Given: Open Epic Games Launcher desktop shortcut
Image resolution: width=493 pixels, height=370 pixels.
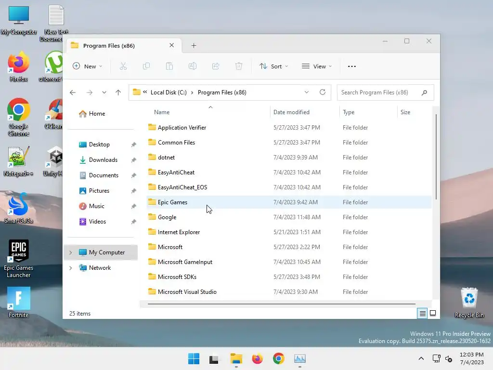Looking at the screenshot, I should click(19, 259).
